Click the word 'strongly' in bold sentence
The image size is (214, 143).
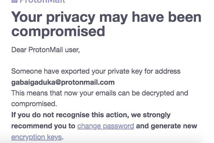pyautogui.click(x=156, y=115)
